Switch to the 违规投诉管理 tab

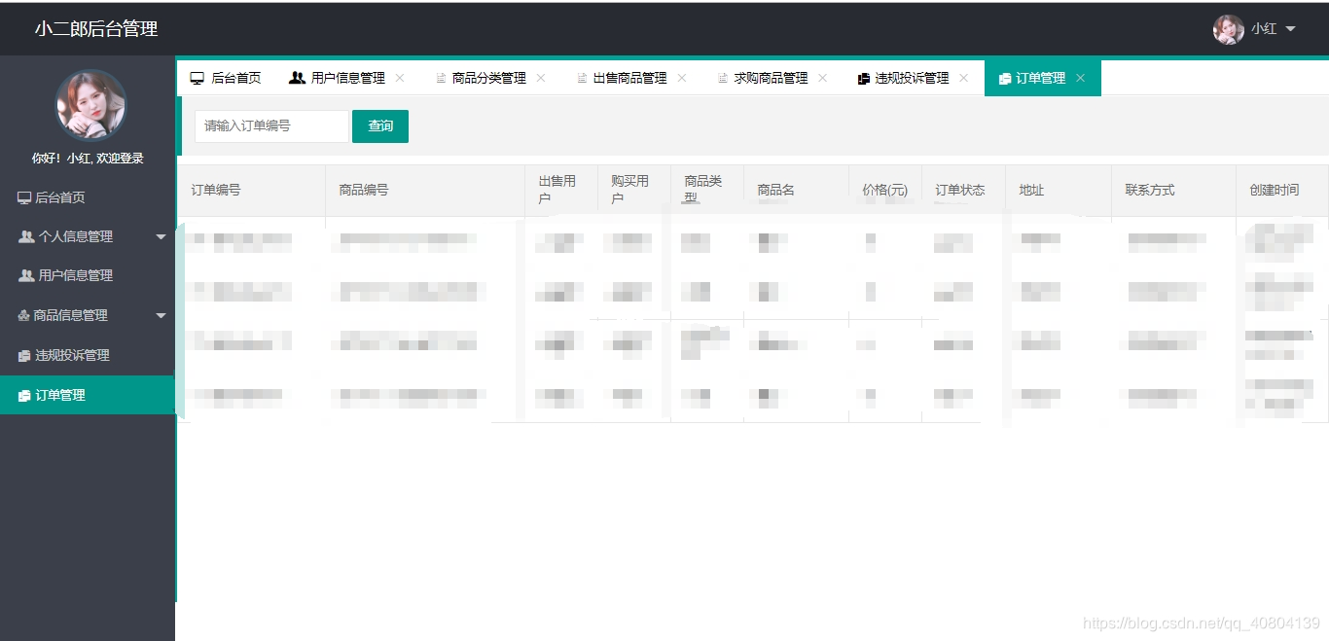coord(913,78)
